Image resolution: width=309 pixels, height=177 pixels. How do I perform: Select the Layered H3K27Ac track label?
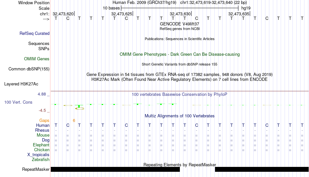pos(21,84)
